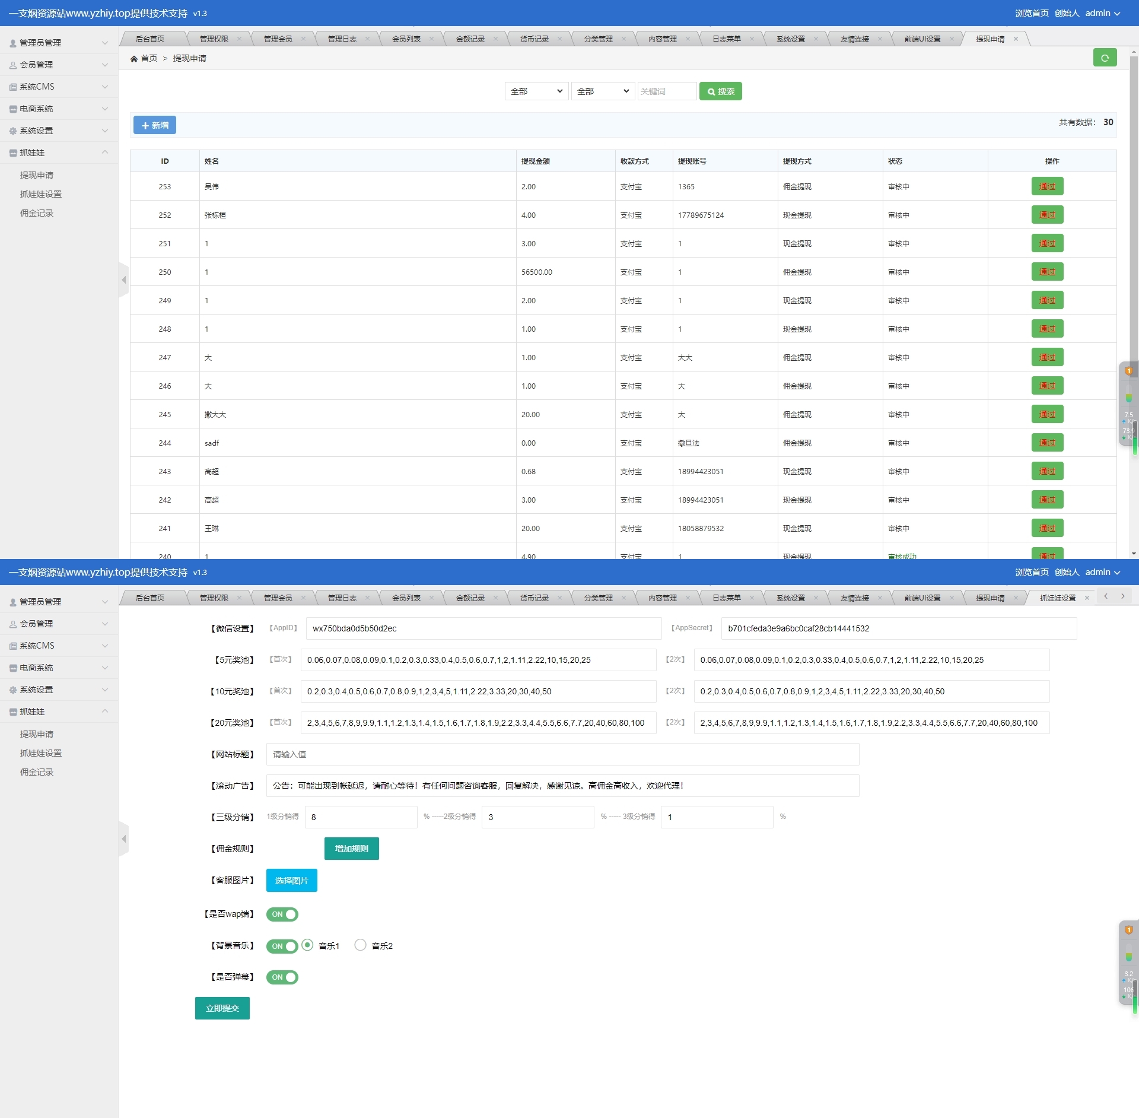Image resolution: width=1139 pixels, height=1118 pixels.
Task: Expand 电商系统 chevron in bottom sidebar
Action: pos(105,668)
